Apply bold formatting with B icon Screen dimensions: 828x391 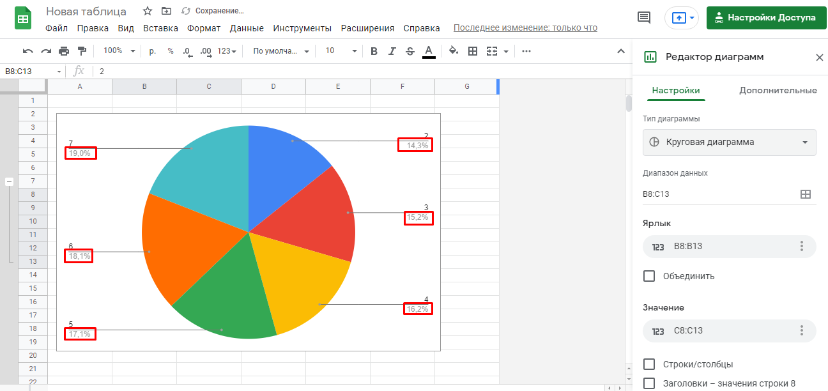click(374, 51)
